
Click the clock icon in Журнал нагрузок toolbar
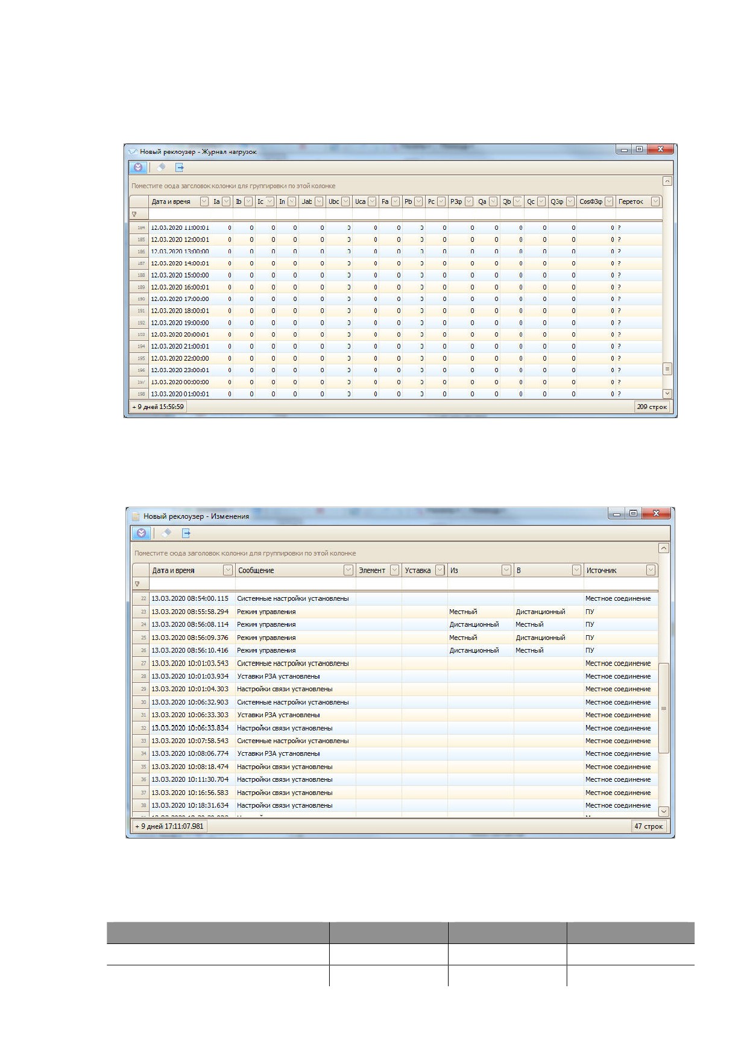[138, 168]
